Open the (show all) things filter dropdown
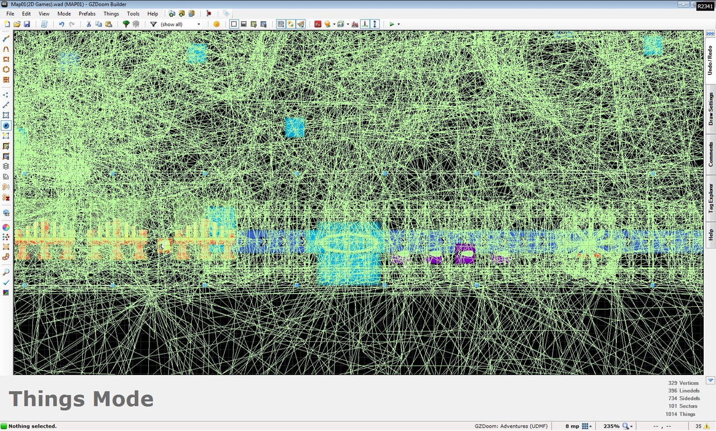Screen dimensions: 716x431 point(199,24)
